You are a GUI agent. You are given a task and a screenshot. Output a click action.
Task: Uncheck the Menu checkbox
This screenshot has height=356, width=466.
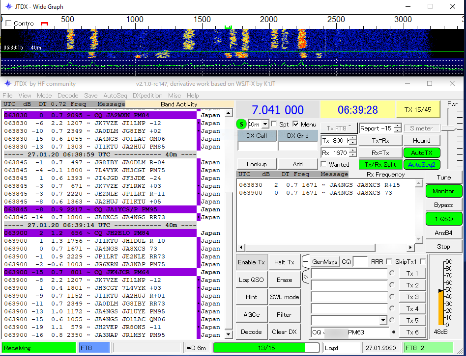296,125
